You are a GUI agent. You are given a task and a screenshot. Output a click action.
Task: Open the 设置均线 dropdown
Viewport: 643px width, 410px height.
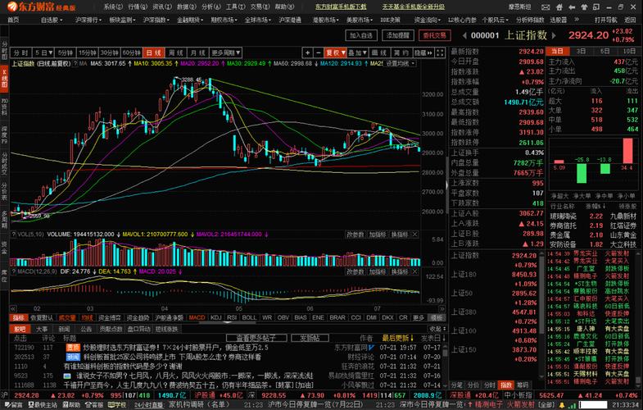click(x=401, y=64)
